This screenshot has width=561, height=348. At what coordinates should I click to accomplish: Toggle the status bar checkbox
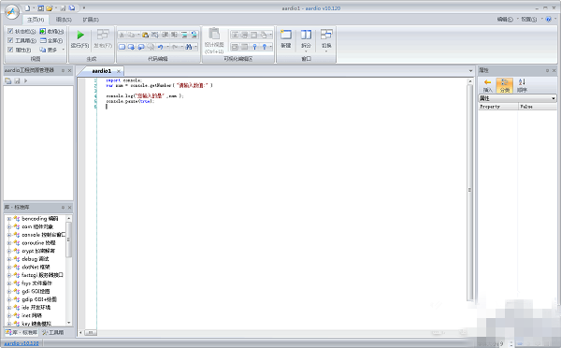[x=10, y=31]
